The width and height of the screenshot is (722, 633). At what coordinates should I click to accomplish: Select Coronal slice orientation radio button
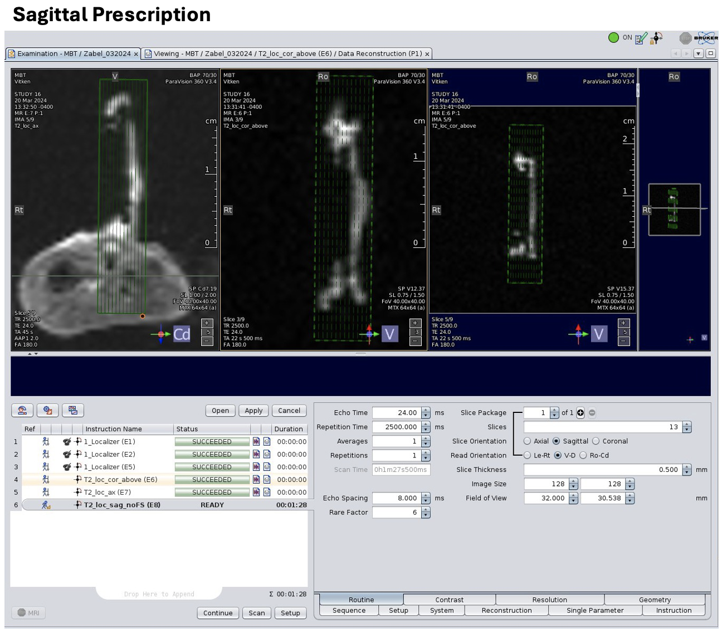pyautogui.click(x=596, y=441)
